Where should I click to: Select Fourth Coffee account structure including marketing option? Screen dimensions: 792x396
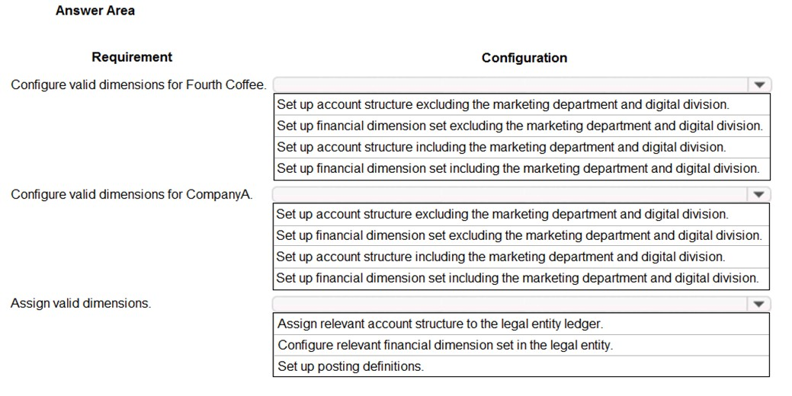(x=522, y=147)
